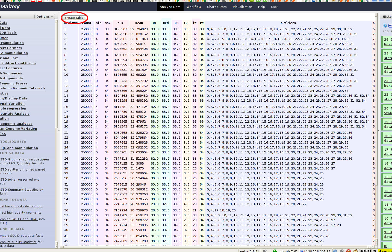Collapse all history items icon
This screenshot has height=252, width=392.
pyautogui.click(x=390, y=26)
